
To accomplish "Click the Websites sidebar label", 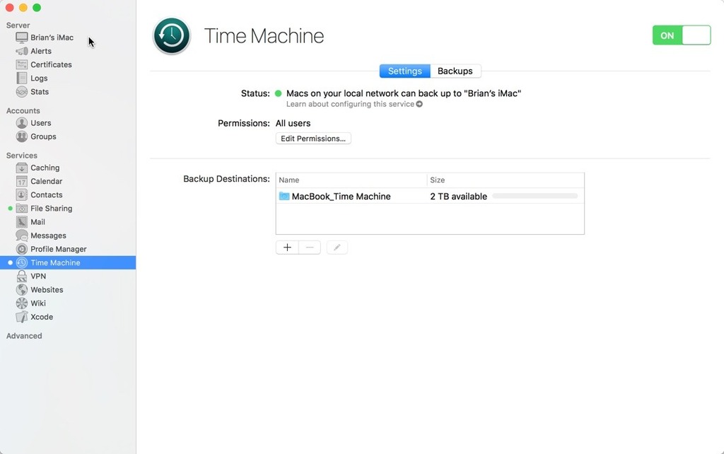I will tap(47, 289).
